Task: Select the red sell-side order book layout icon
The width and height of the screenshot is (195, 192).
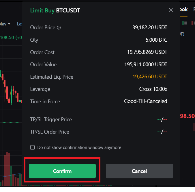Action: (193, 23)
